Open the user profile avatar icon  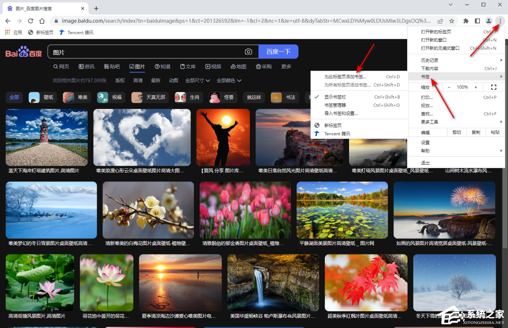click(x=489, y=21)
